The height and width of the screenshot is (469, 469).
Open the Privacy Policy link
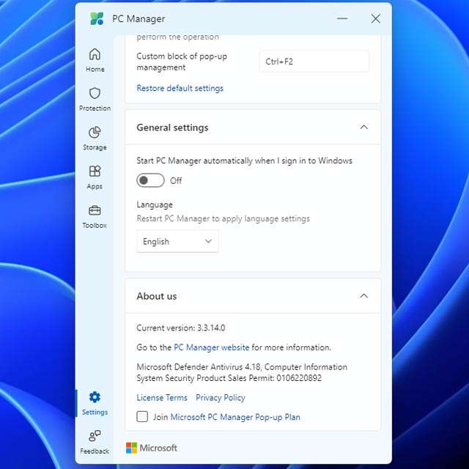tap(221, 398)
